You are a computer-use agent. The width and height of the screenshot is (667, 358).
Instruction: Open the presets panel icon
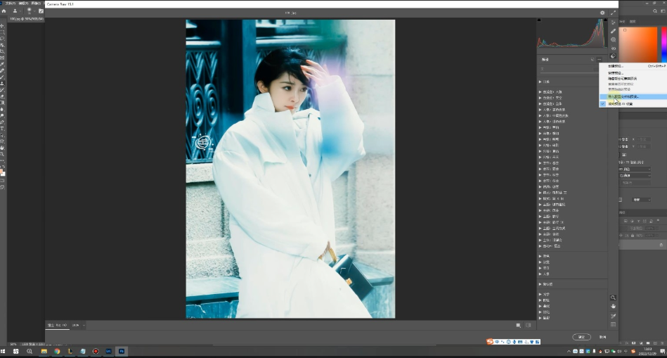click(613, 56)
